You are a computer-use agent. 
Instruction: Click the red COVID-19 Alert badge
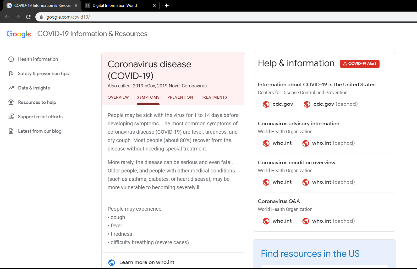coord(360,64)
